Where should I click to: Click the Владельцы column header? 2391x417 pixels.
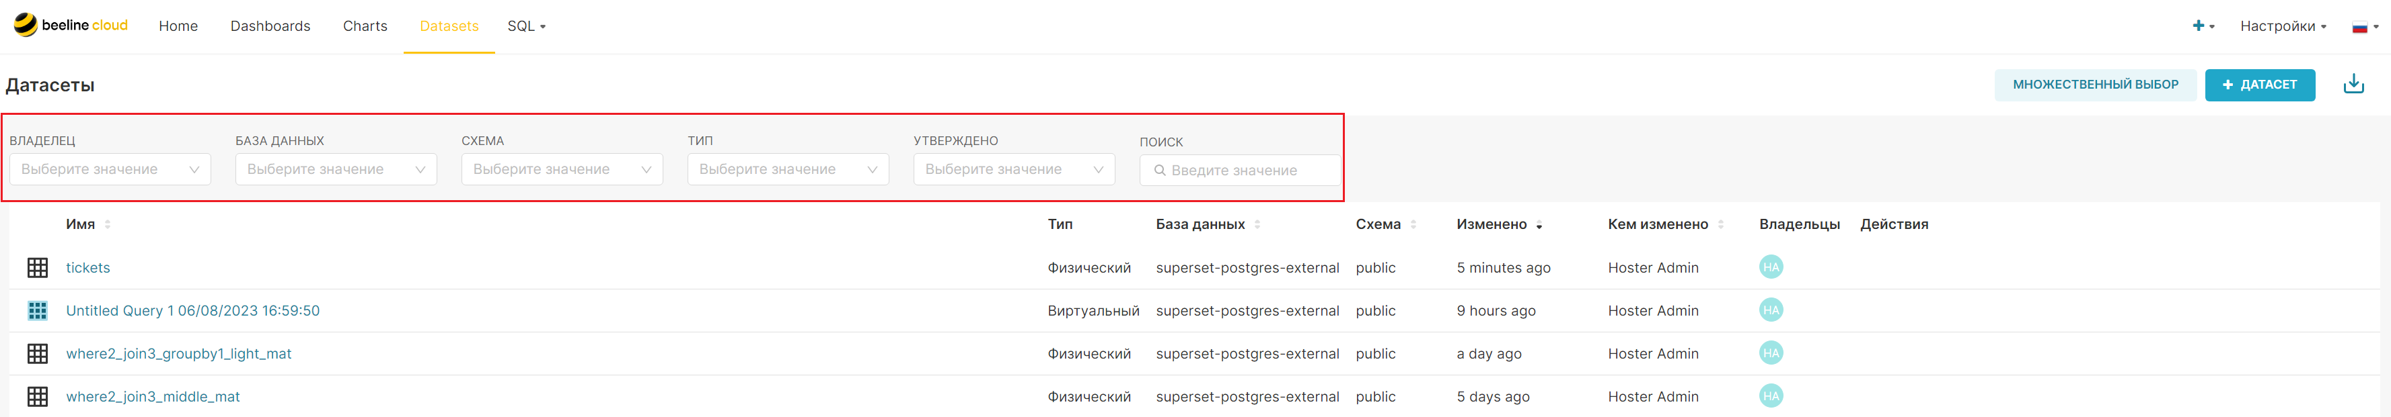click(1799, 224)
